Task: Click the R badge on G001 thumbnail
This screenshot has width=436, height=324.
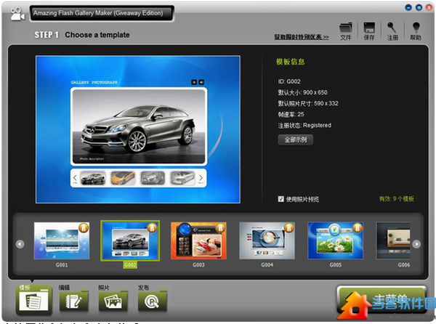Action: coord(84,228)
